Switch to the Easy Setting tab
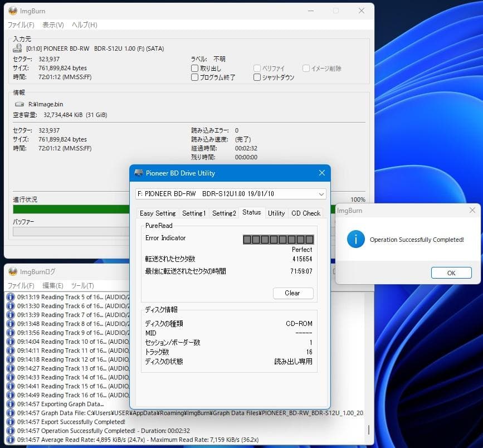483x448 pixels. click(x=158, y=213)
